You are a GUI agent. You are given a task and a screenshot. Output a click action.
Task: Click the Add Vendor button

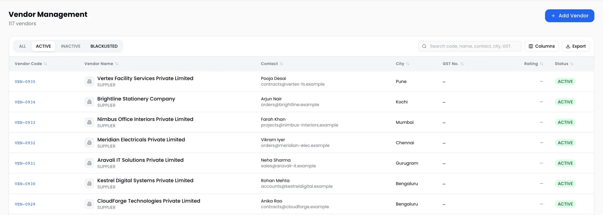tap(569, 16)
